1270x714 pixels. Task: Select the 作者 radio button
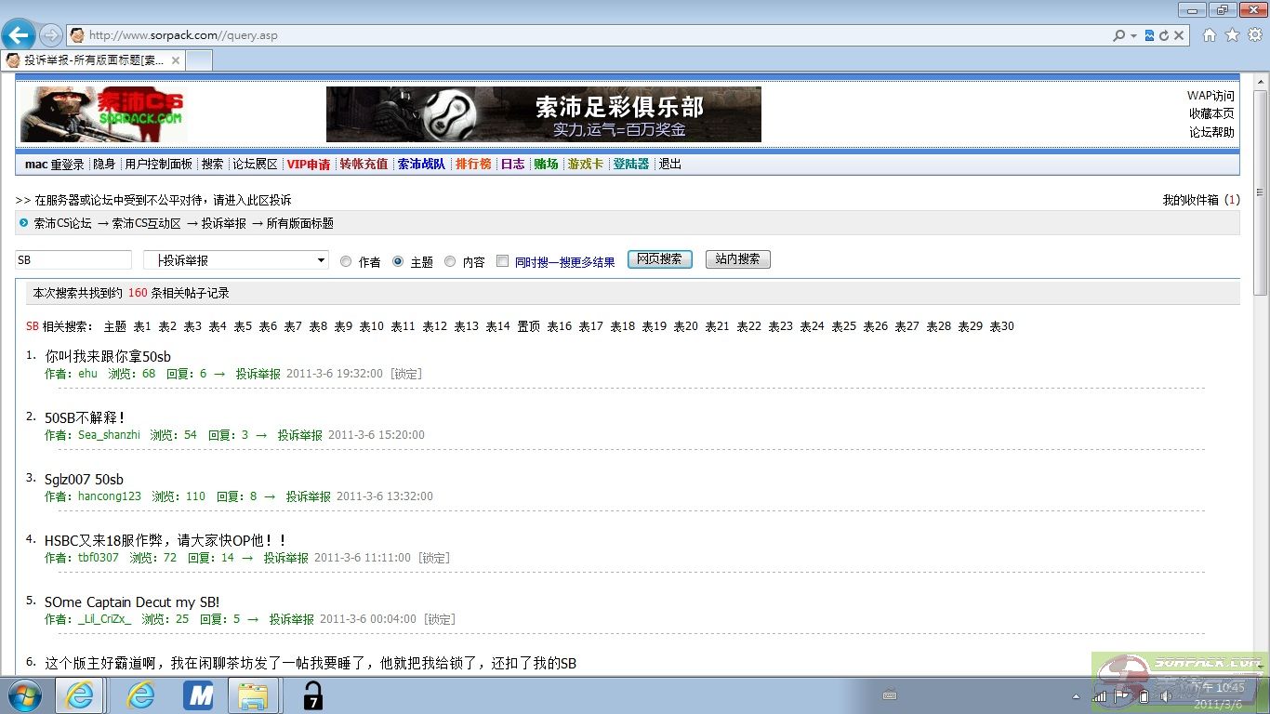346,262
